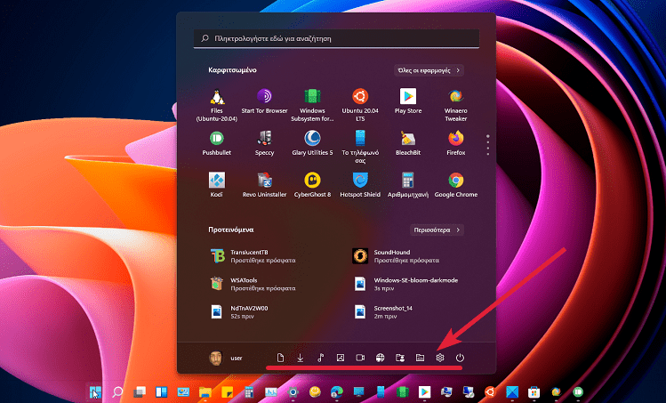The image size is (666, 403).
Task: Open recommended file Windows-SE-bloom-darkmode
Action: 405,284
